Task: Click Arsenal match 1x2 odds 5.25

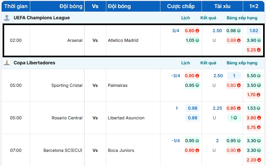Action: pyautogui.click(x=253, y=50)
